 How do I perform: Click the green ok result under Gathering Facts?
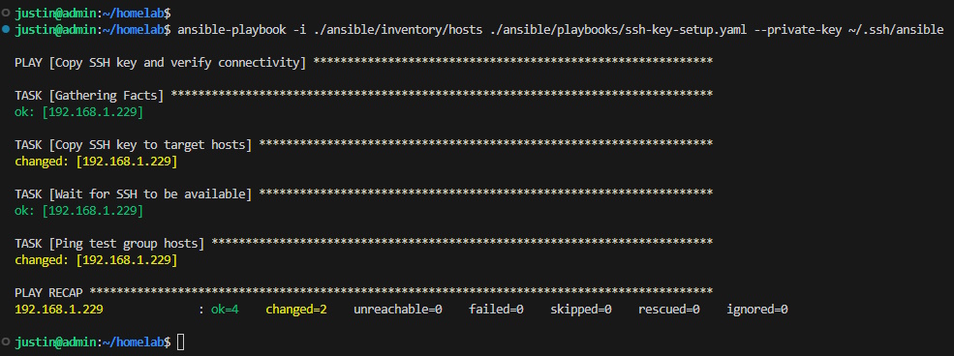(79, 112)
